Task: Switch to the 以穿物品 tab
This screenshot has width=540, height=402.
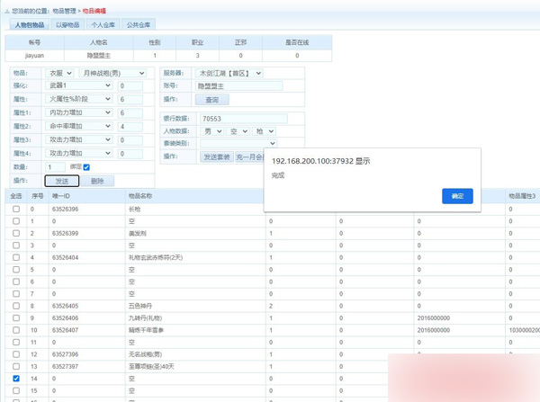Action: pos(67,25)
